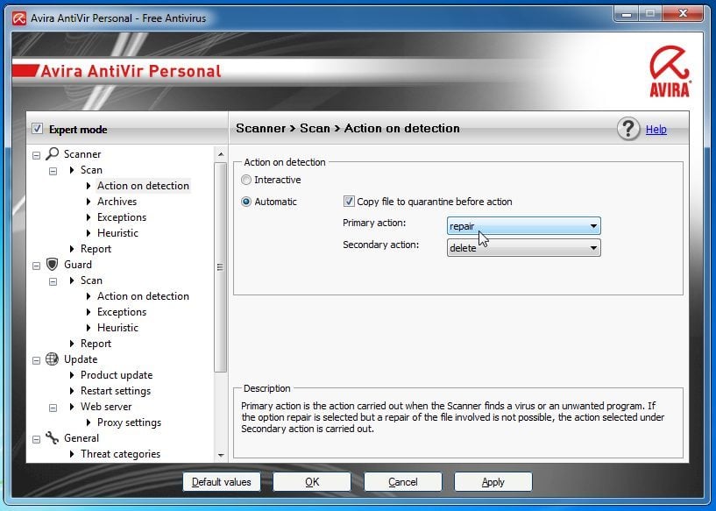Screen dimensions: 716x511
Task: Click the tree panel scroll down arrow
Action: pos(220,455)
